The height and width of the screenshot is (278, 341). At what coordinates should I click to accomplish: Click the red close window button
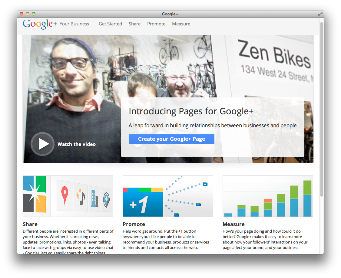(22, 14)
